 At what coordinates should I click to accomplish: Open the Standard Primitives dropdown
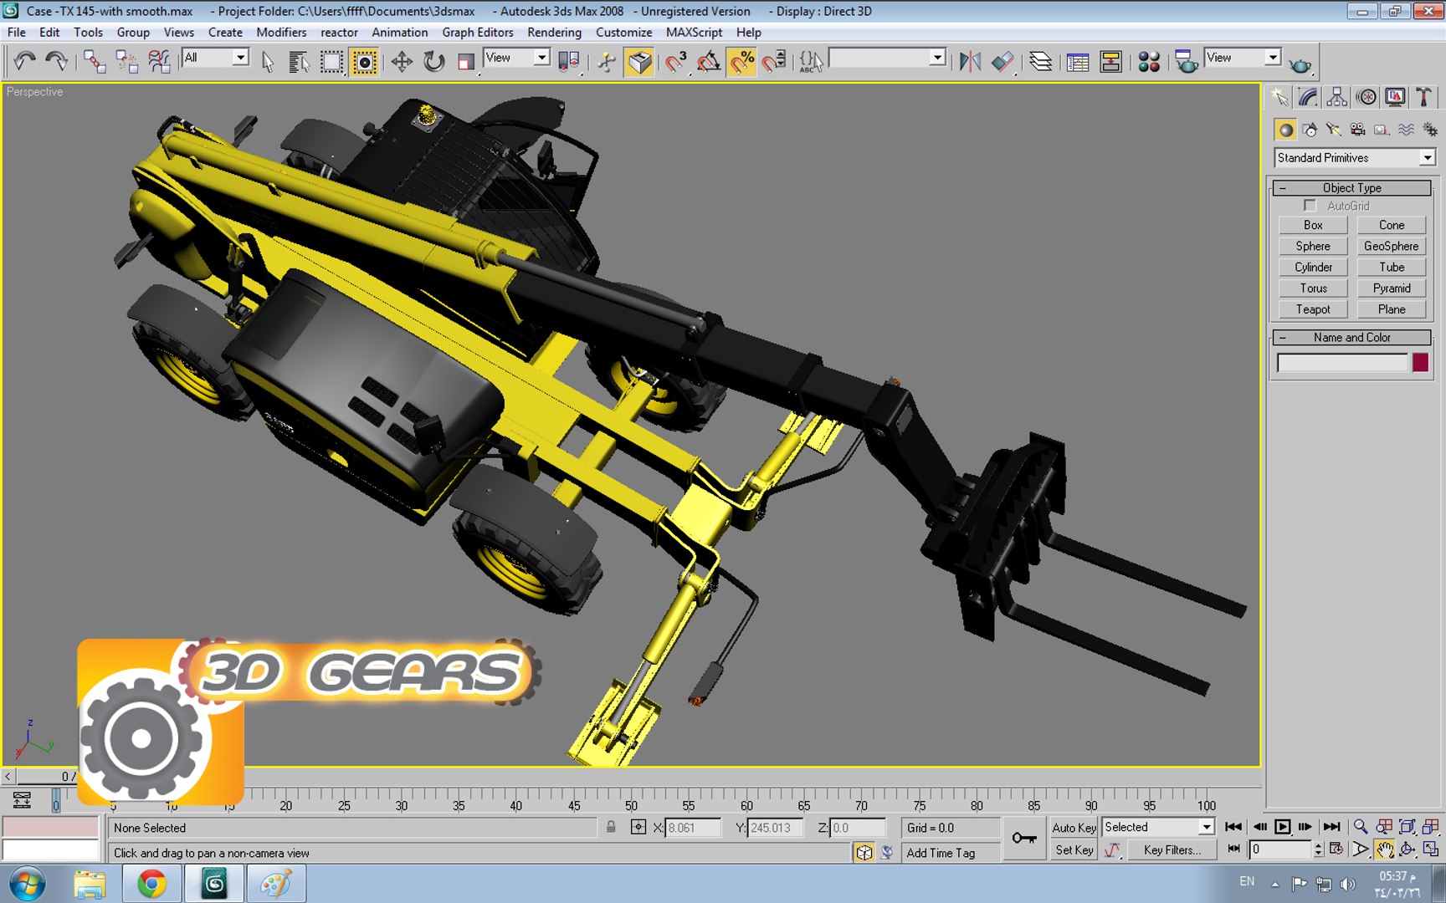tap(1355, 158)
